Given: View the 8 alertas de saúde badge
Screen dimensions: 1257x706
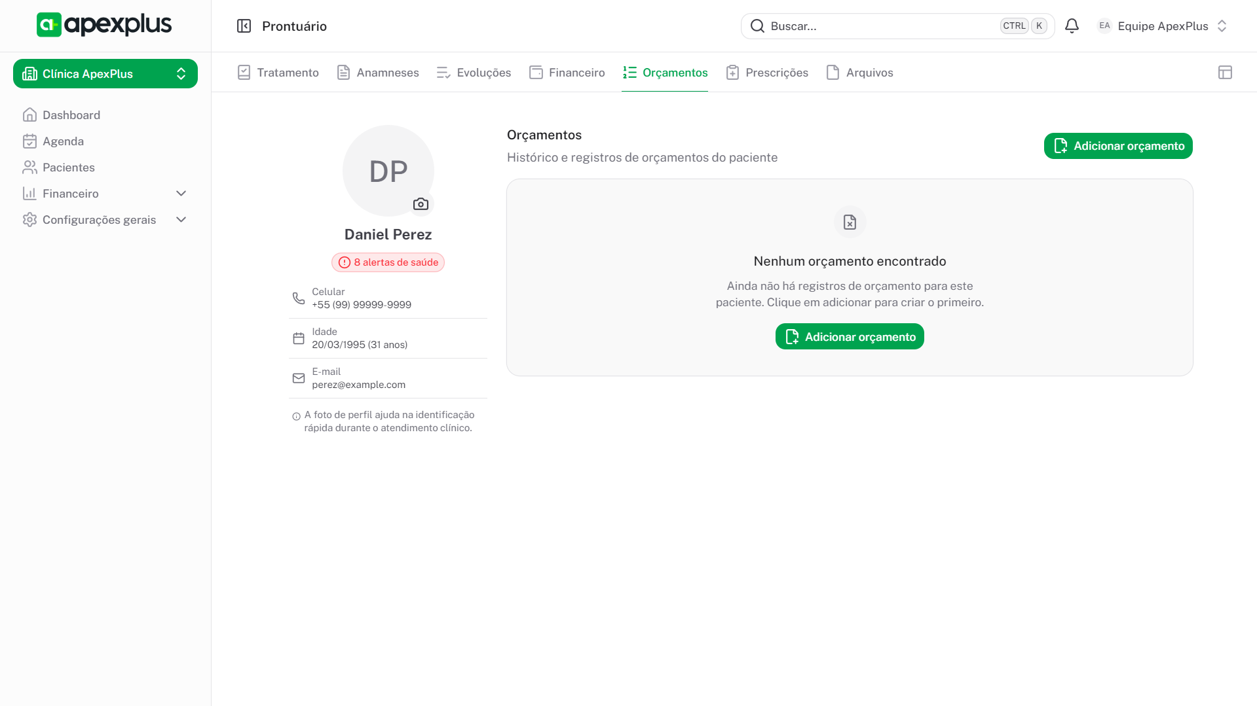Looking at the screenshot, I should coord(388,262).
